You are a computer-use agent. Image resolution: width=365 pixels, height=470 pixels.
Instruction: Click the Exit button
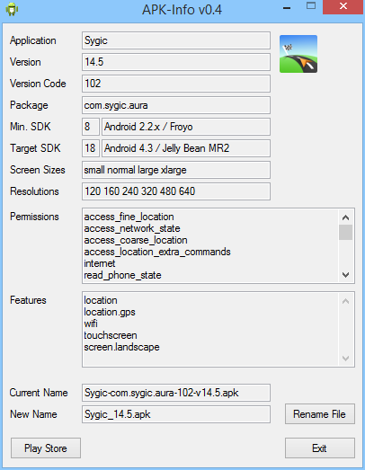tap(320, 448)
